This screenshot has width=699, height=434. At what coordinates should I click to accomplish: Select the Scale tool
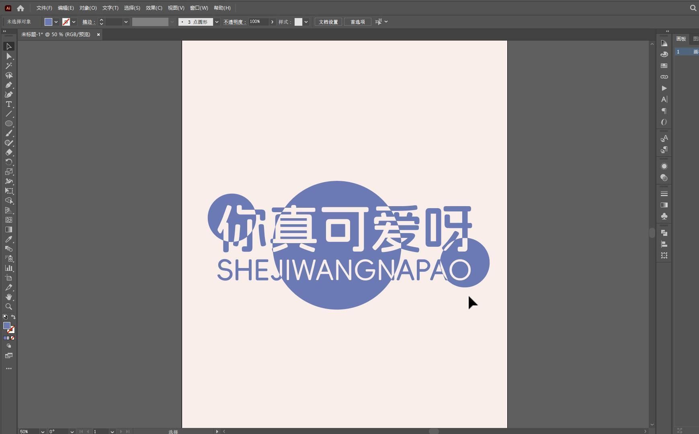pyautogui.click(x=8, y=172)
